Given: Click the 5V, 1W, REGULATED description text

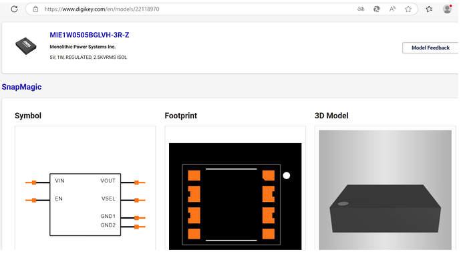Looking at the screenshot, I should (88, 57).
